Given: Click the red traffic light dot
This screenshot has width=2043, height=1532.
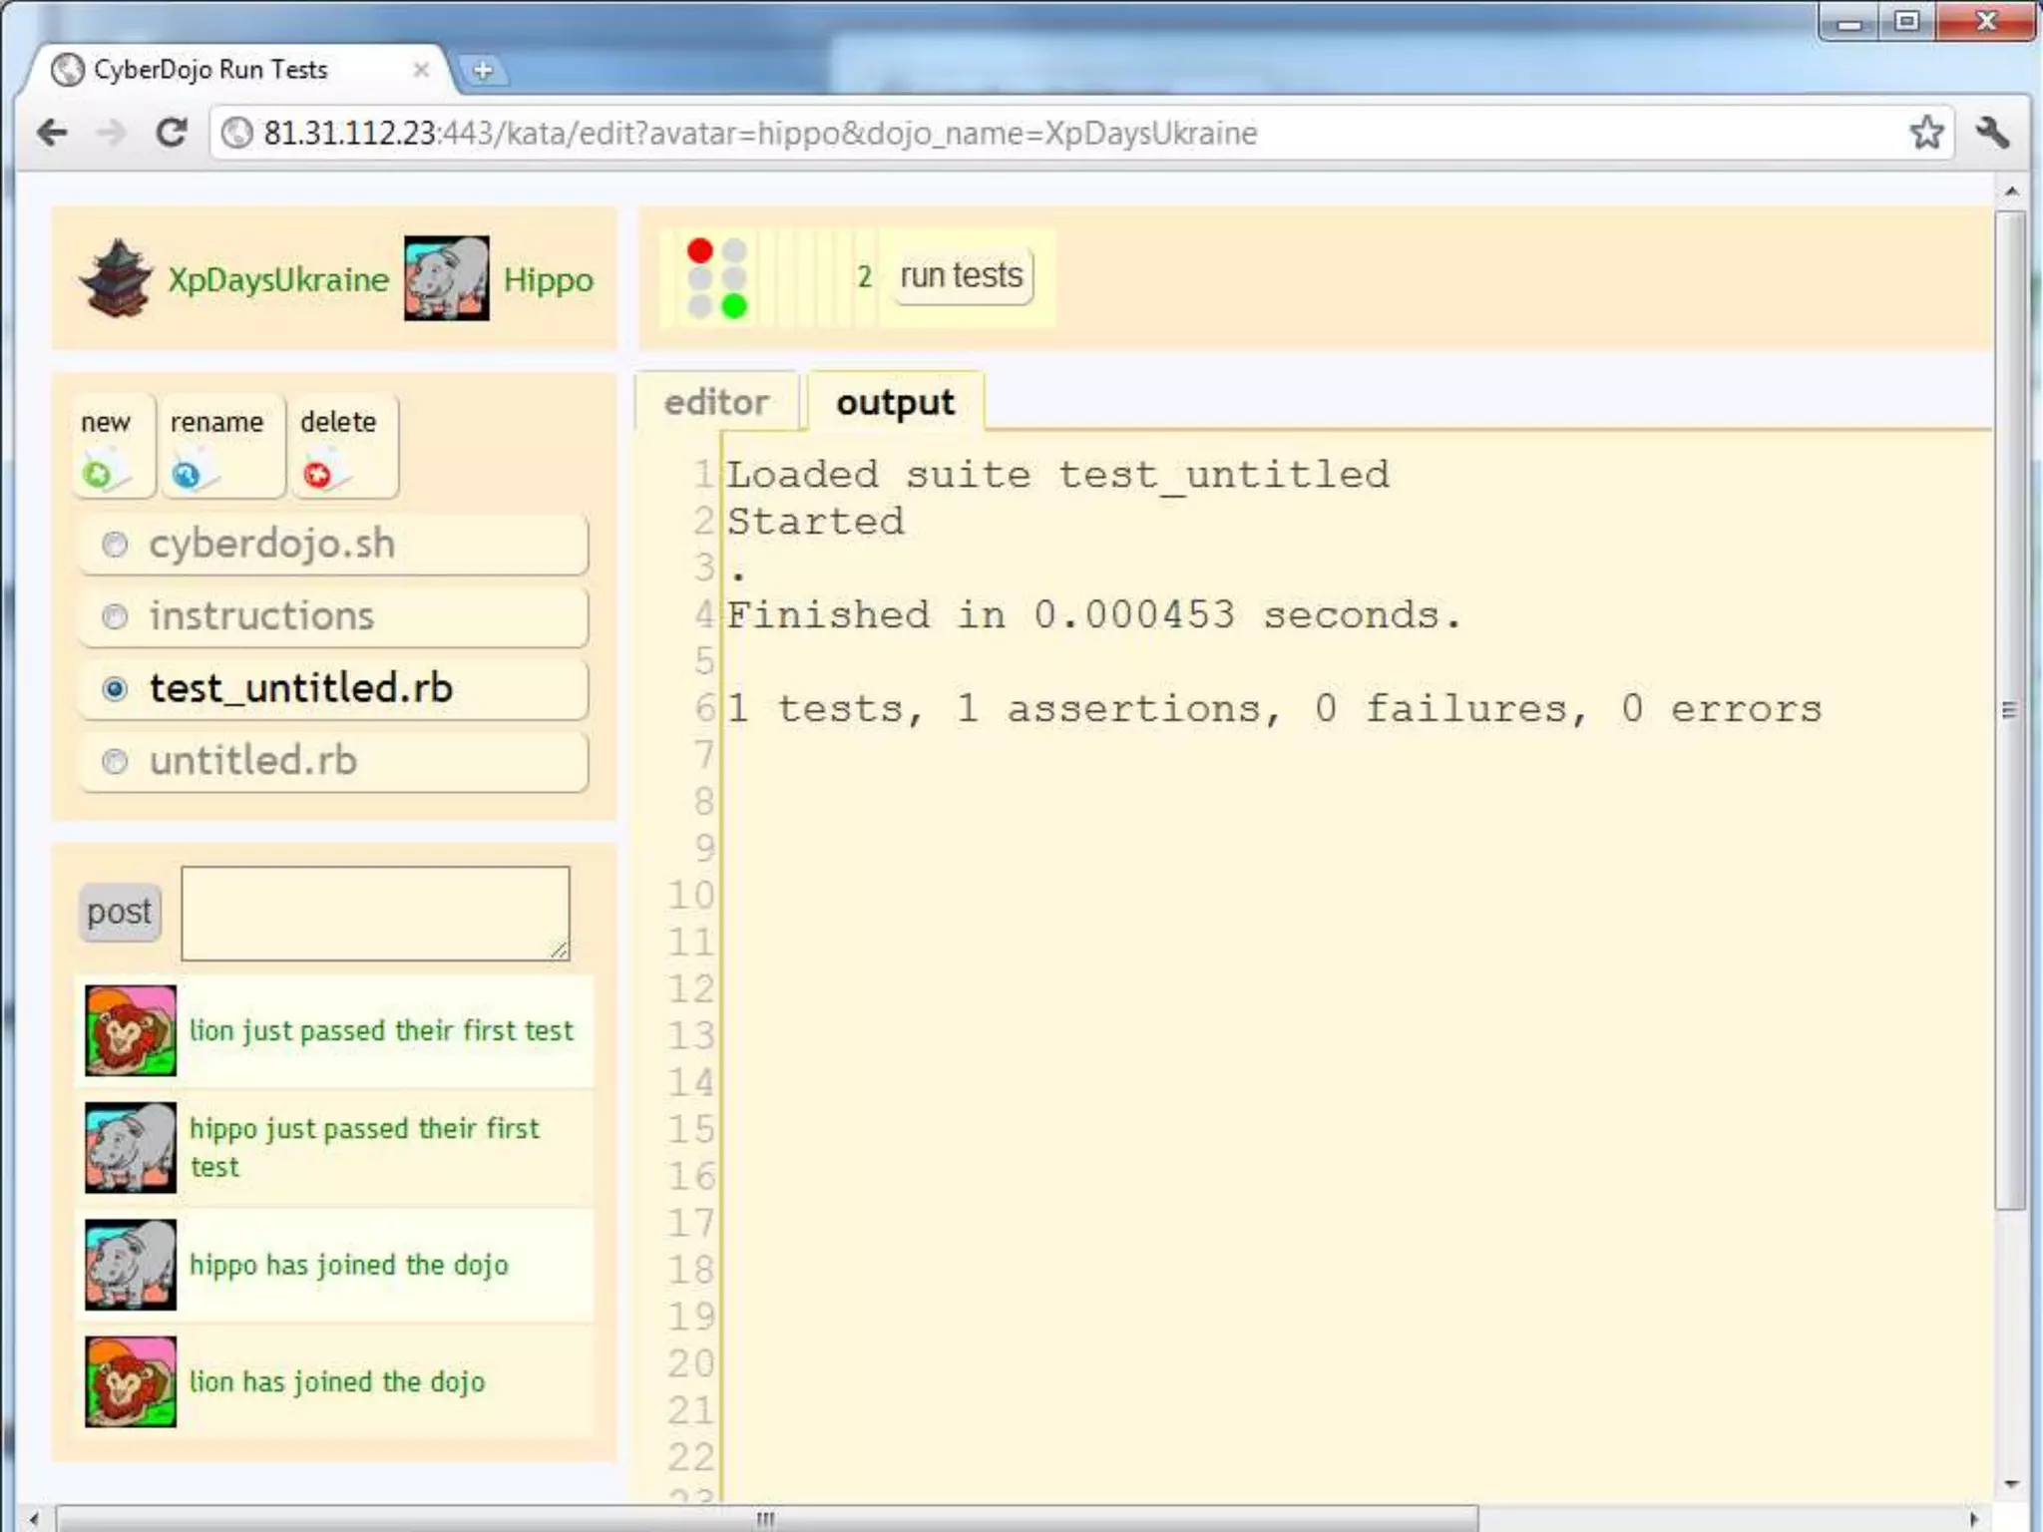Looking at the screenshot, I should tap(700, 250).
